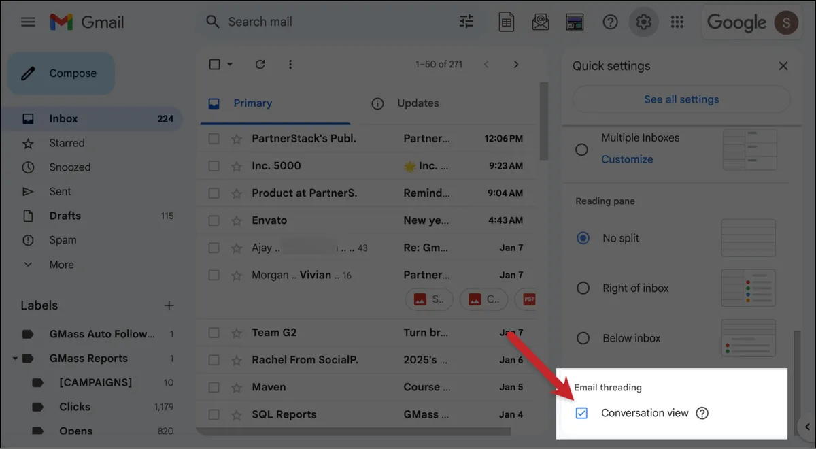Viewport: 816px width, 449px height.
Task: Click the Conversation view help icon
Action: tap(702, 413)
